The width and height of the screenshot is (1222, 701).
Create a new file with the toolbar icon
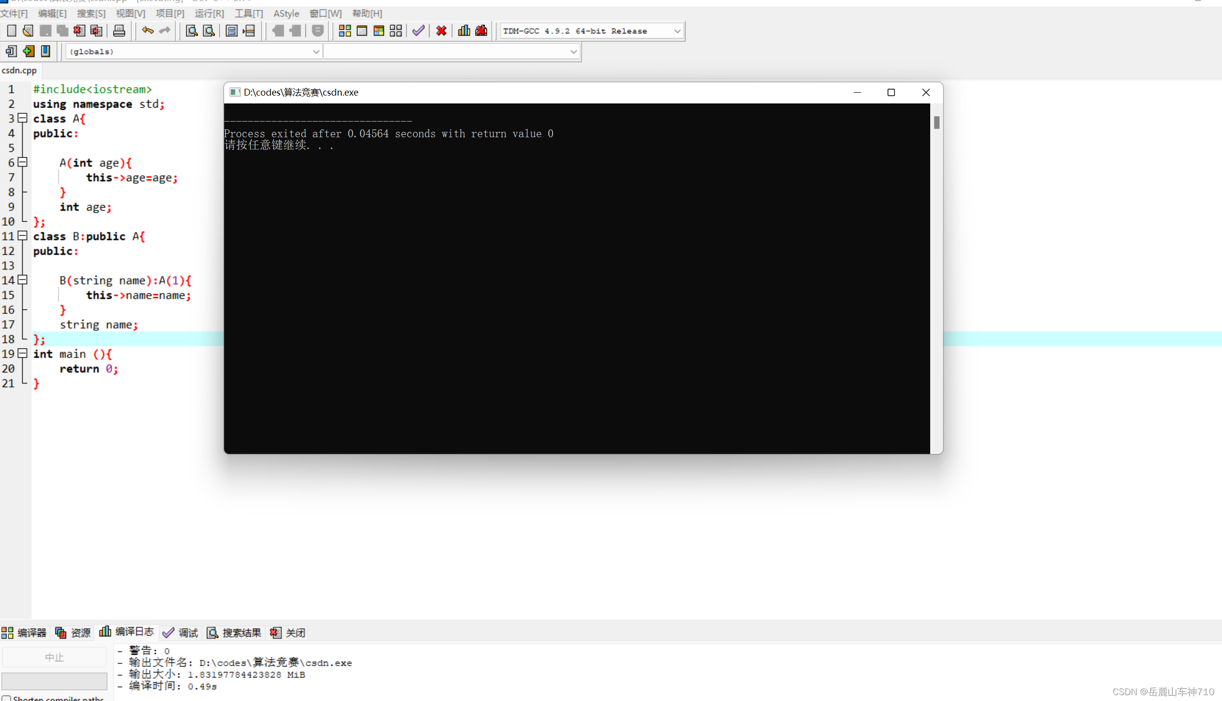[11, 31]
